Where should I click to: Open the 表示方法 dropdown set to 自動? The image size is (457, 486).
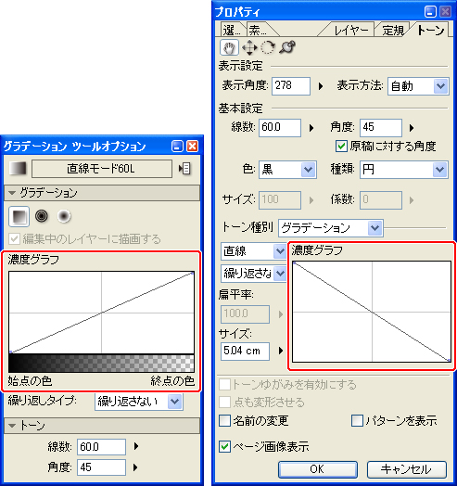[418, 86]
